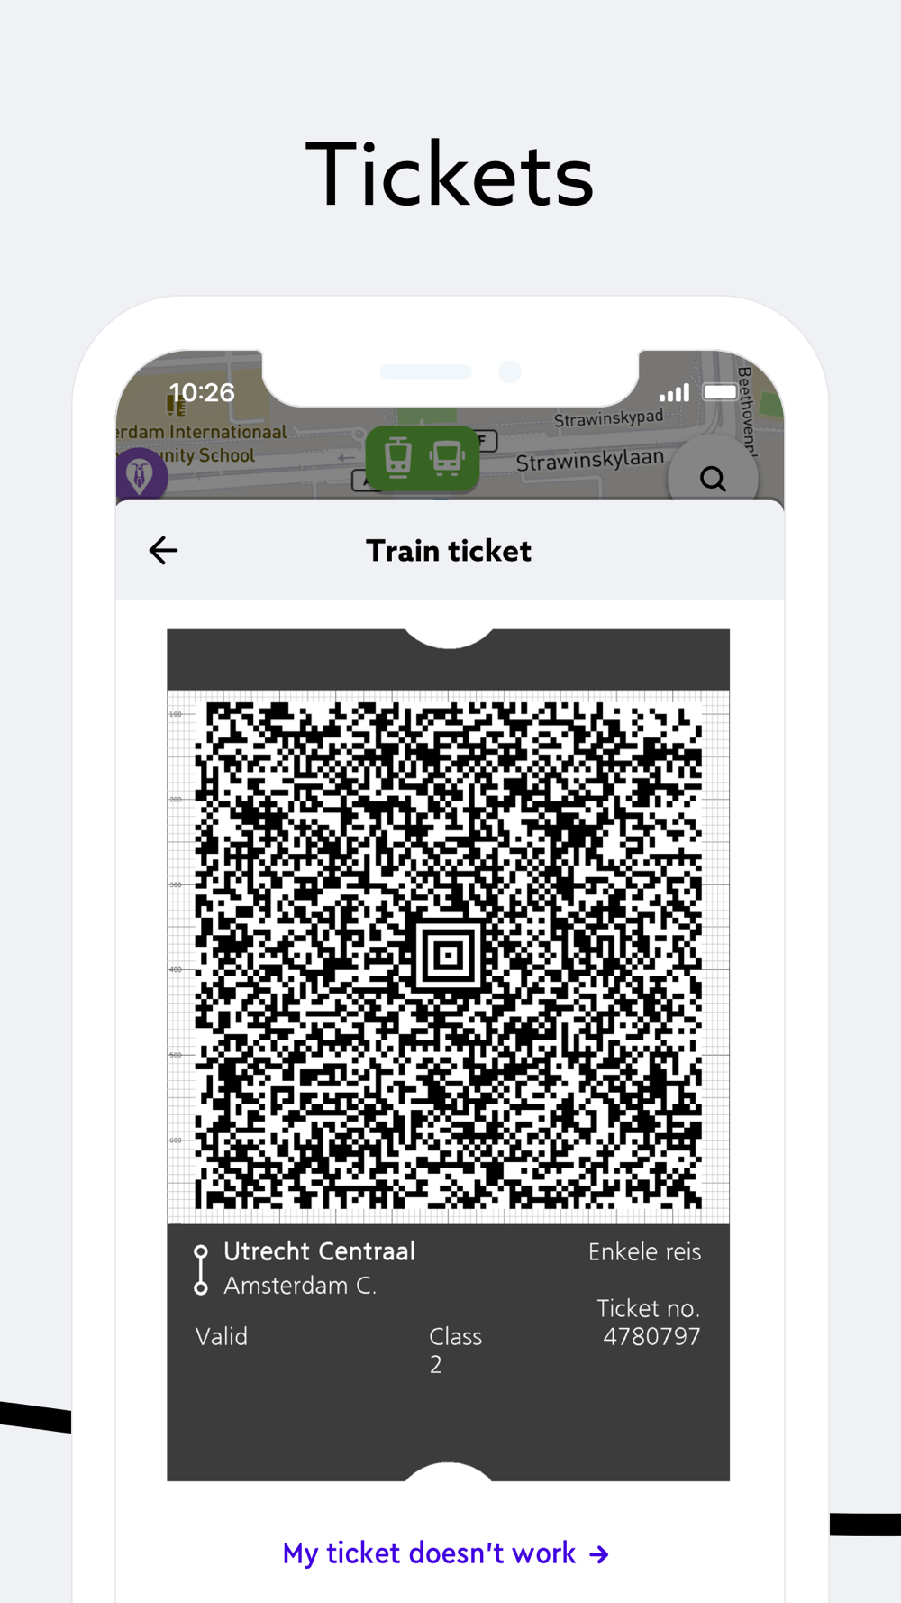
Task: Open the My ticket doesn't work link
Action: [446, 1553]
